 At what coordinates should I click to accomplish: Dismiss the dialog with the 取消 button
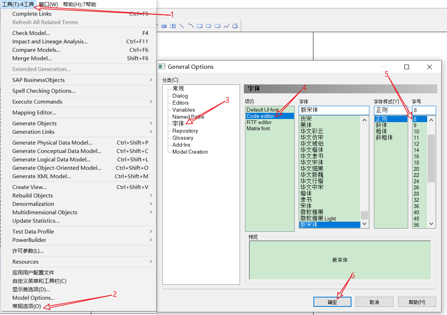tap(374, 302)
